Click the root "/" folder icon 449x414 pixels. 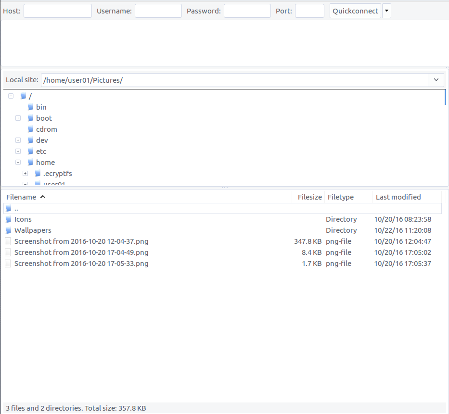[23, 96]
